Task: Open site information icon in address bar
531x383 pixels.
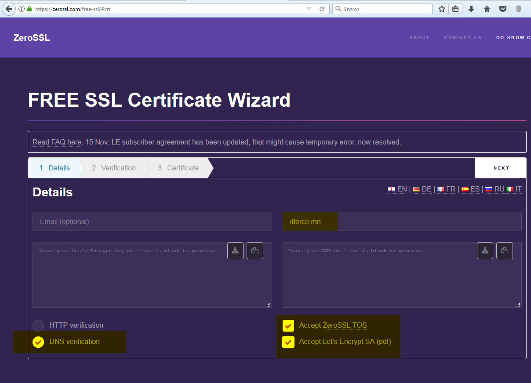Action: click(x=22, y=9)
